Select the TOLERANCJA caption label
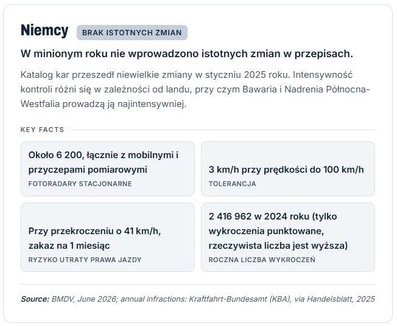 [x=232, y=184]
